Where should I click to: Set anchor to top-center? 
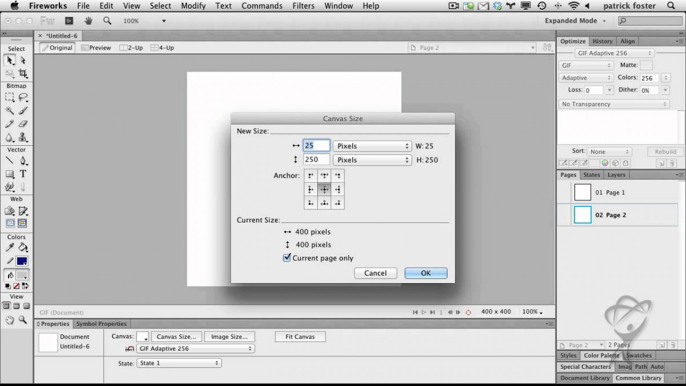(x=324, y=176)
